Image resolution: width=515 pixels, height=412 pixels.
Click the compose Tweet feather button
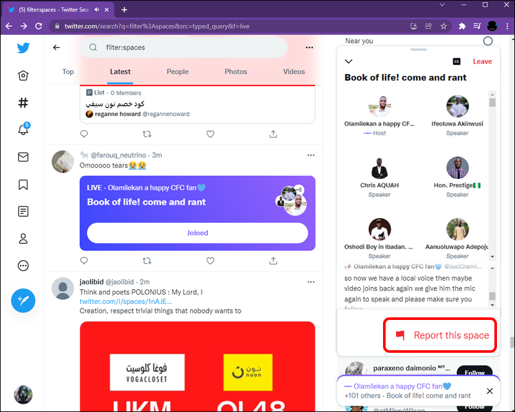click(x=23, y=300)
